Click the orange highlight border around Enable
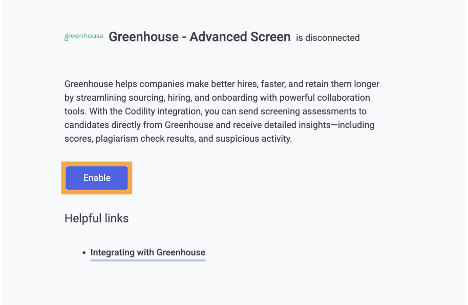468x305 pixels. click(x=97, y=164)
